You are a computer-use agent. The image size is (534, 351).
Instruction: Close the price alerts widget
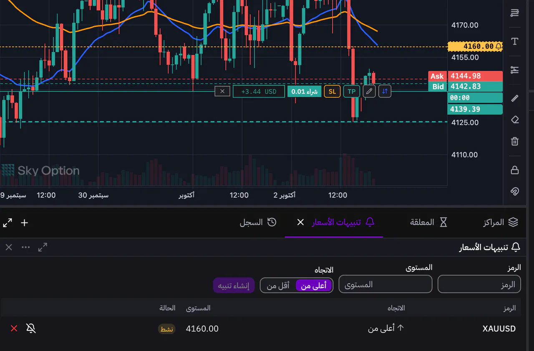9,247
